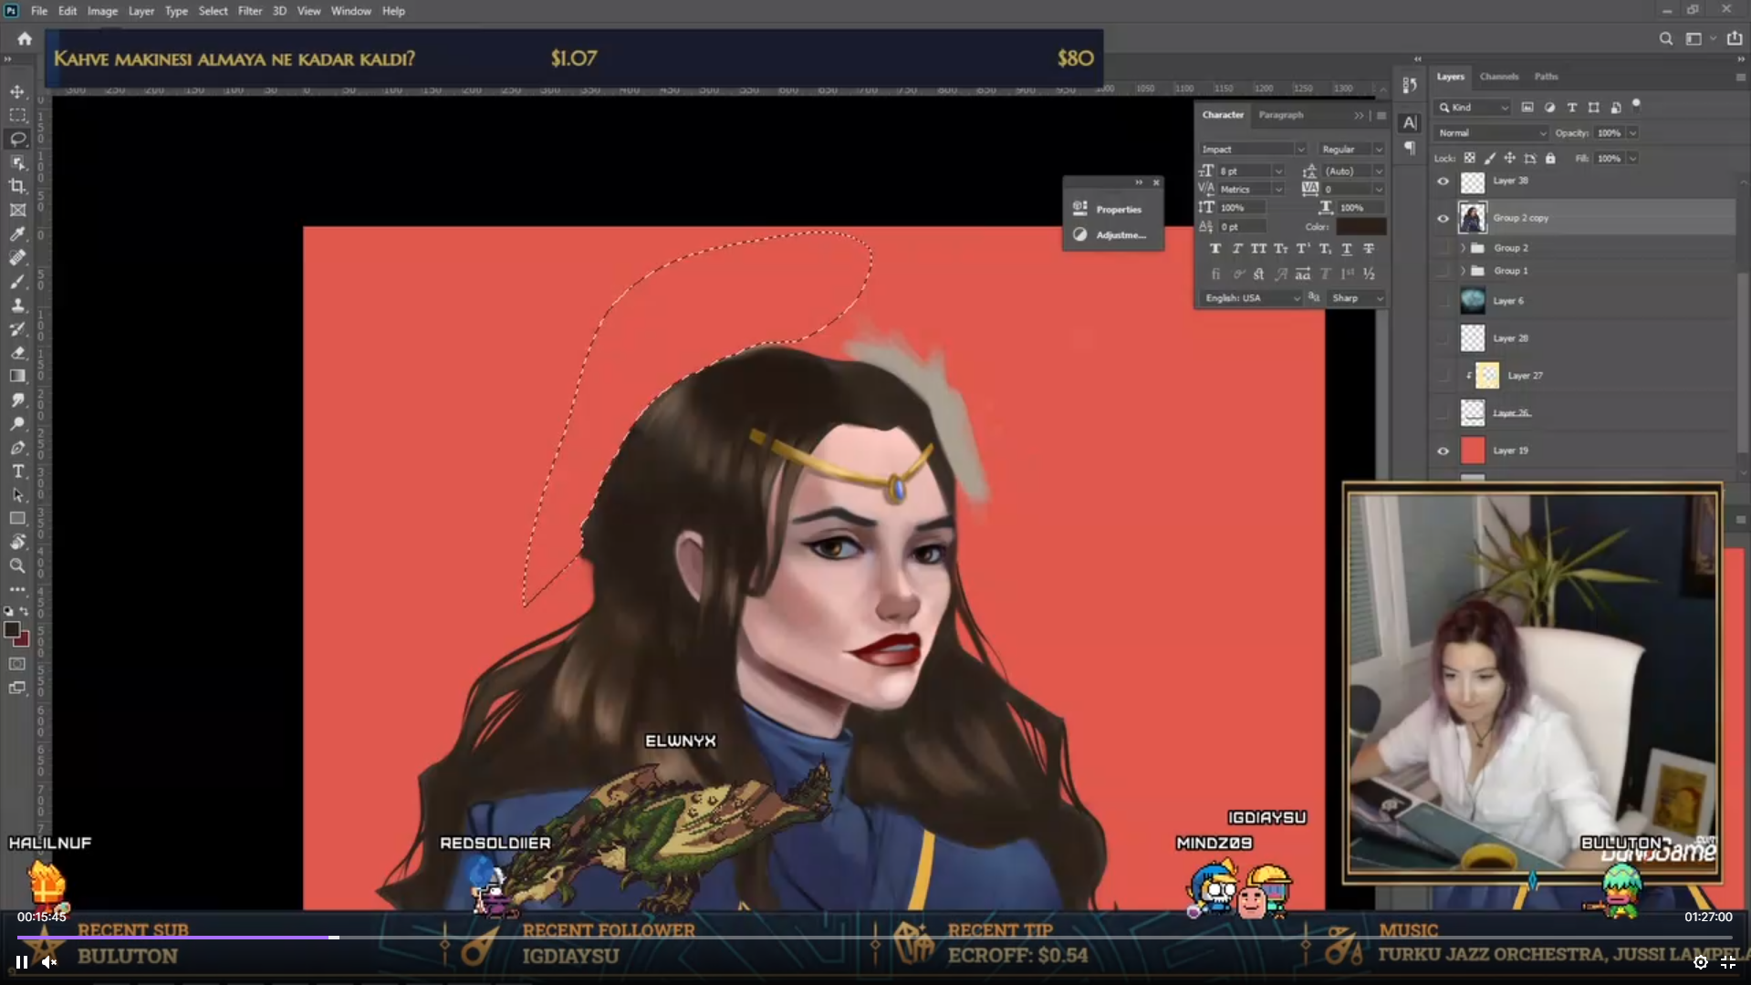
Task: Expand the Group 1 folder
Action: pyautogui.click(x=1463, y=271)
